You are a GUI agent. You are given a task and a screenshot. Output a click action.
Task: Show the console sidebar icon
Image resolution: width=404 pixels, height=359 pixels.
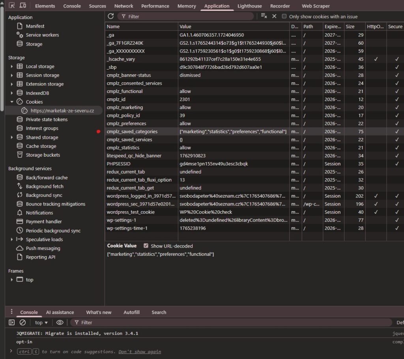point(12,322)
